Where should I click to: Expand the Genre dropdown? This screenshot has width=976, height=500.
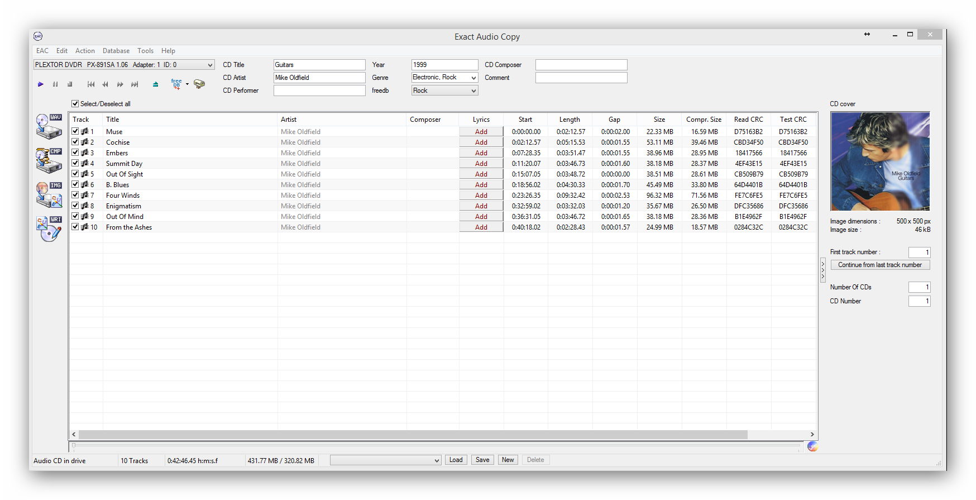point(473,78)
